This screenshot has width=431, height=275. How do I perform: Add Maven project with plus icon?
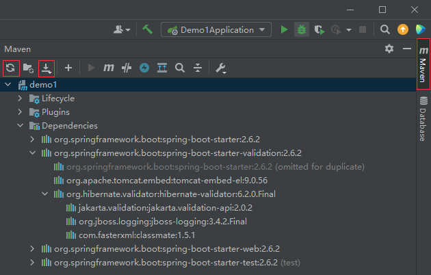(x=68, y=68)
